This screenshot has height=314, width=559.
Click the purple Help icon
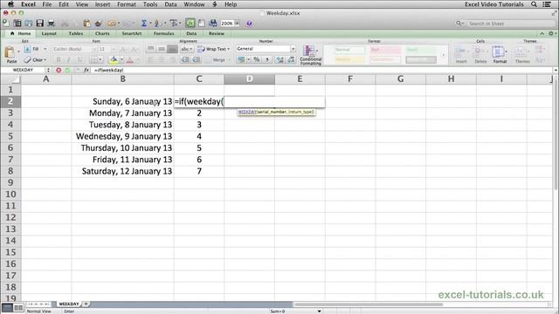point(249,24)
